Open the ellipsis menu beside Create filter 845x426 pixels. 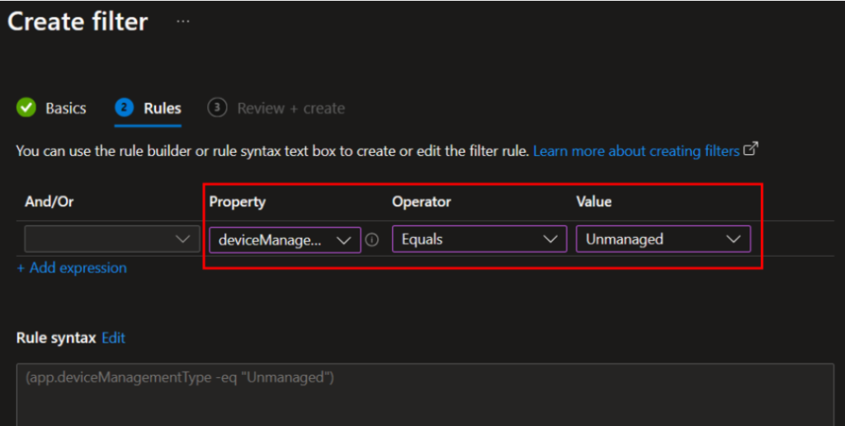pos(182,21)
